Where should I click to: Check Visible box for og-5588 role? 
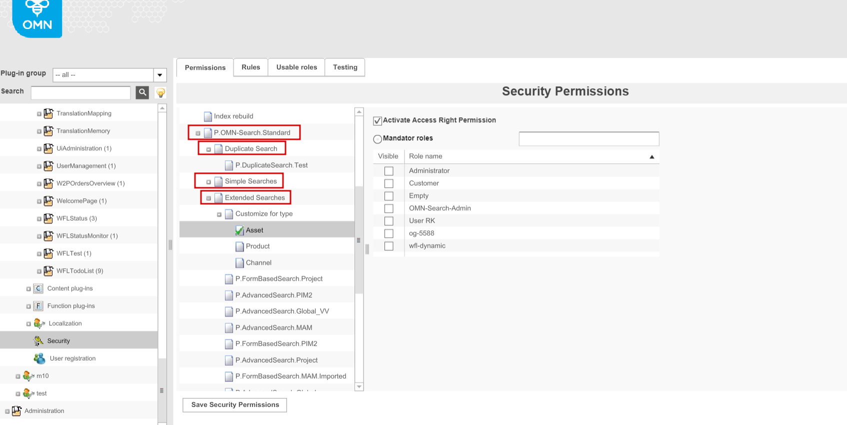[x=388, y=233]
